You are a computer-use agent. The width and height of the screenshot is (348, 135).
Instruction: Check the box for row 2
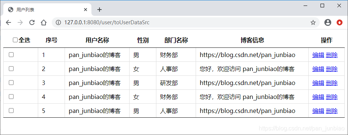click(11, 69)
